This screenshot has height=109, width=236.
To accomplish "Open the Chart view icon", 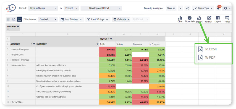I will 180,18.
